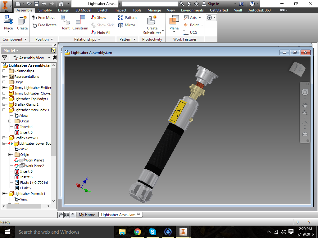Viewport: 318px width, 238px height.
Task: Collapse the Lightsaber Main Body:1 node
Action: pos(4,110)
